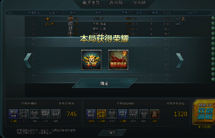Image resolution: width=215 pixels, height=138 pixels.
Task: Click the 高级GP card icon
Action: pyautogui.click(x=56, y=114)
